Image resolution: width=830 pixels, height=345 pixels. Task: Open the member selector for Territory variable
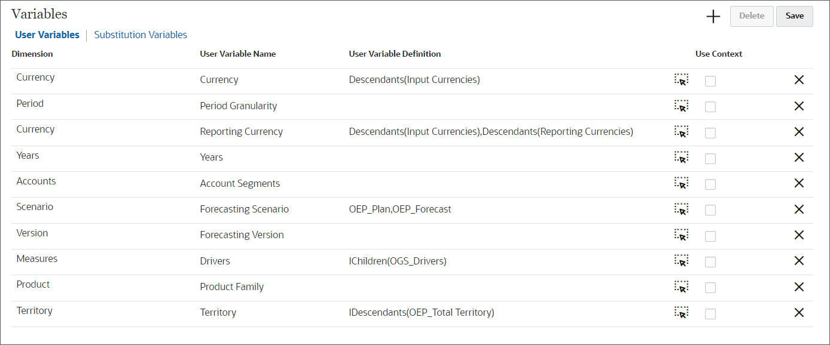(x=681, y=312)
